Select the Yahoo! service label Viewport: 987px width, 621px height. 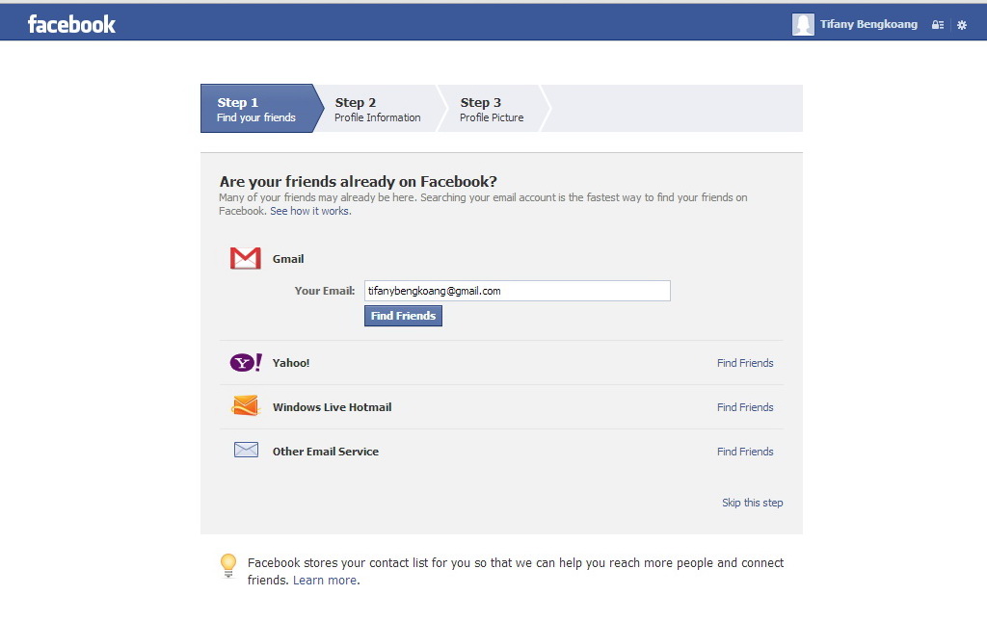click(291, 363)
